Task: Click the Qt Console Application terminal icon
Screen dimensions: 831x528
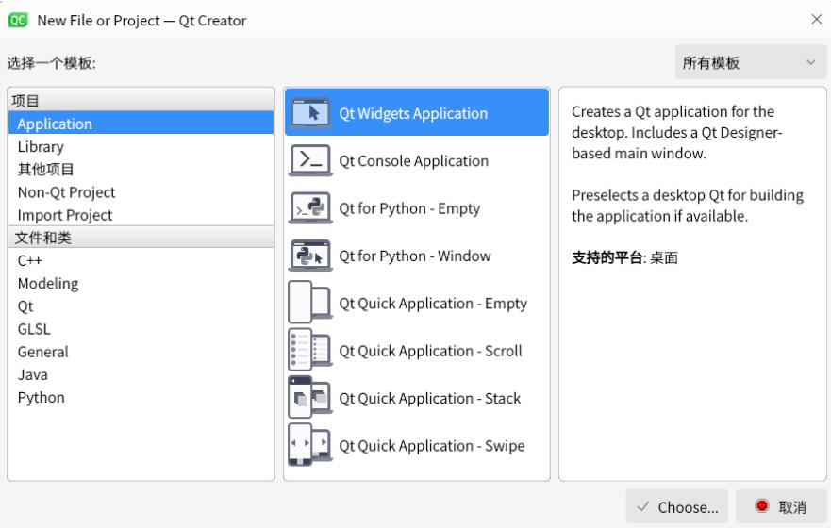Action: pyautogui.click(x=310, y=161)
